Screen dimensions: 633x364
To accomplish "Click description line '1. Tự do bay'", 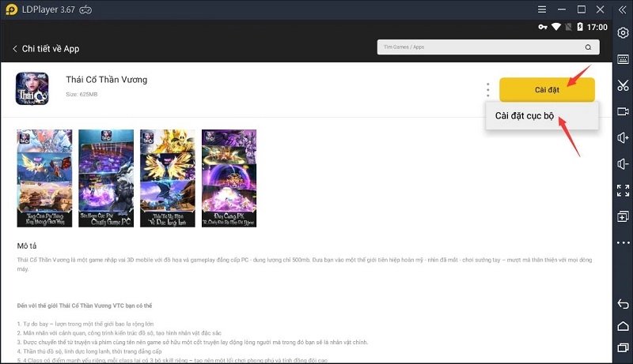I will pyautogui.click(x=85, y=324).
